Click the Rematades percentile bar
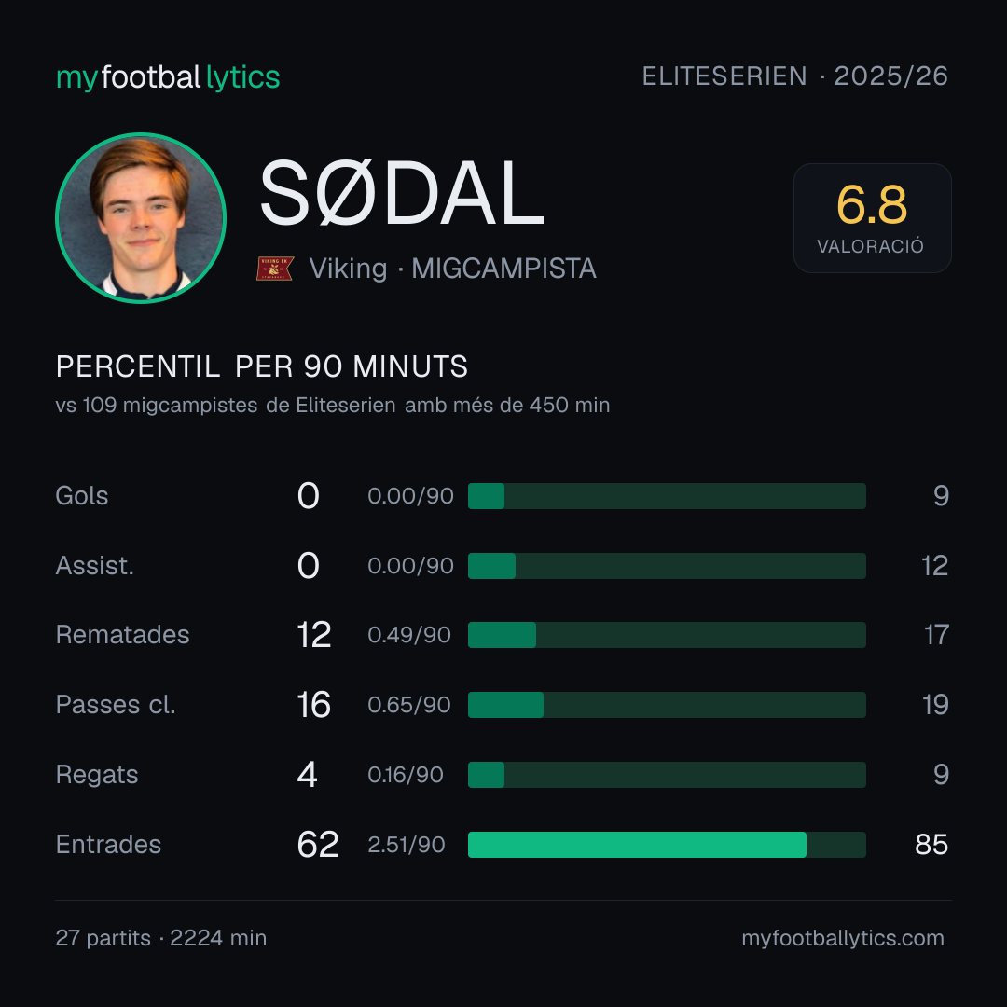Image resolution: width=1007 pixels, height=1007 pixels. point(667,635)
